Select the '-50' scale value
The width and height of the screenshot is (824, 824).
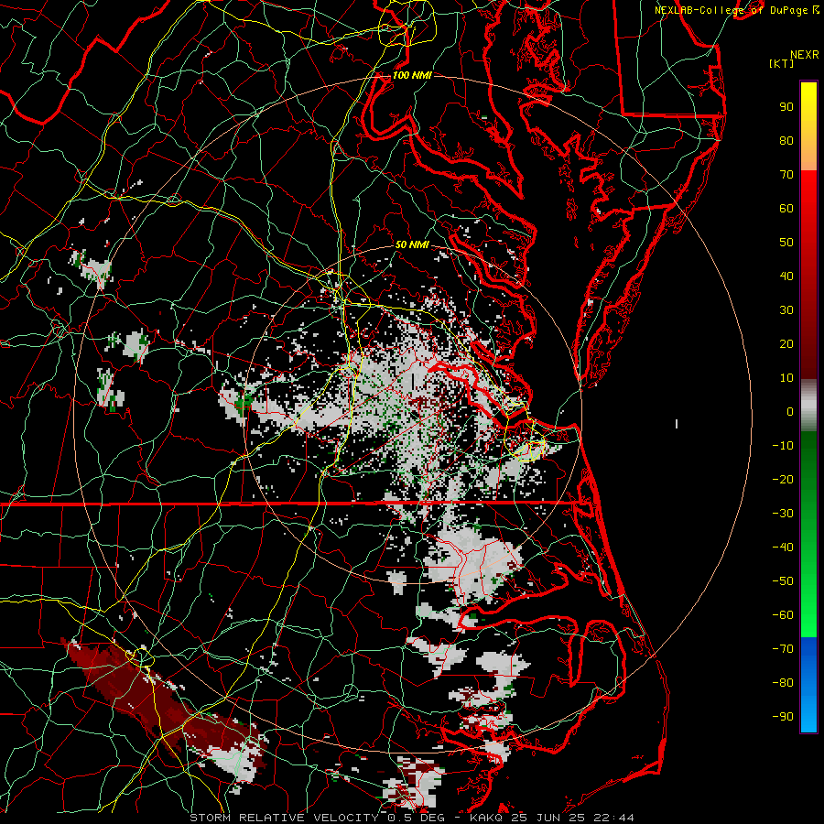point(783,581)
